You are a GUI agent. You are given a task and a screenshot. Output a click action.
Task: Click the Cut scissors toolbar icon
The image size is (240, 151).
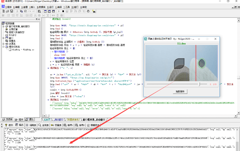17,11
